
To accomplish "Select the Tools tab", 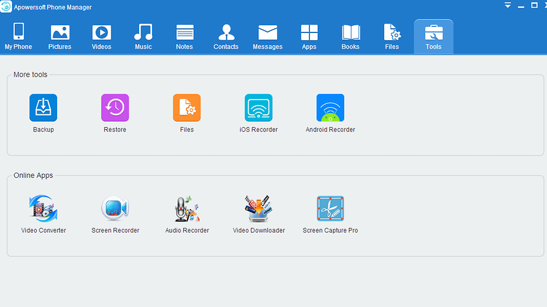I will tap(434, 37).
